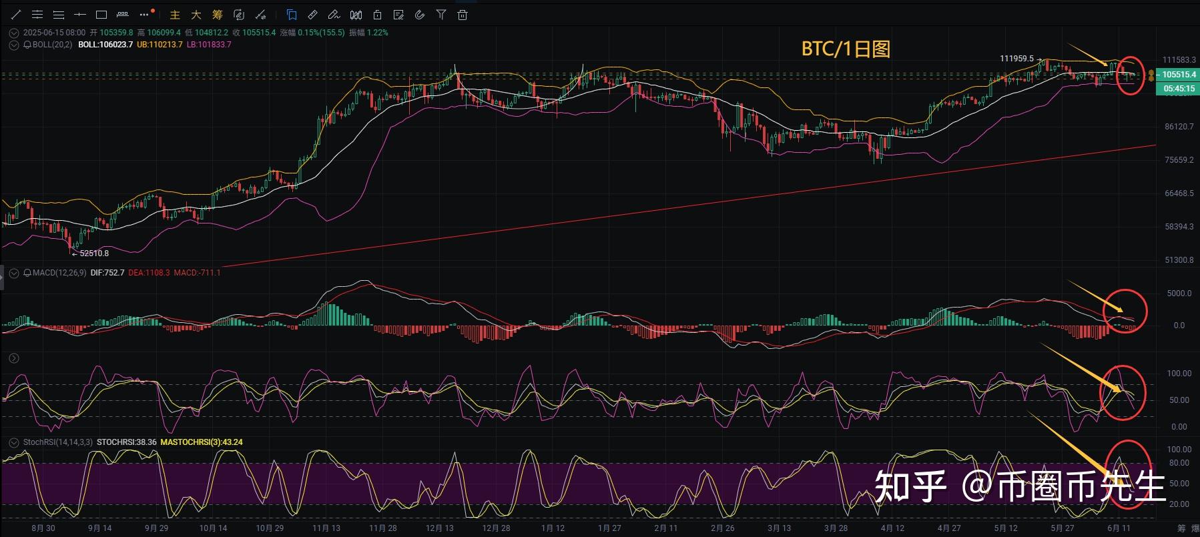
Task: Click the rotating pencil-in-square icon after 筹
Action: [x=239, y=15]
